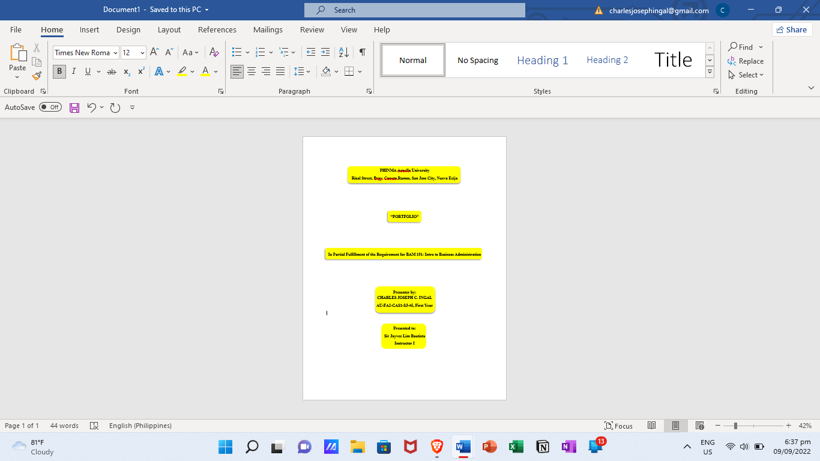The width and height of the screenshot is (820, 461).
Task: Open PowerPoint from the taskbar
Action: point(489,447)
